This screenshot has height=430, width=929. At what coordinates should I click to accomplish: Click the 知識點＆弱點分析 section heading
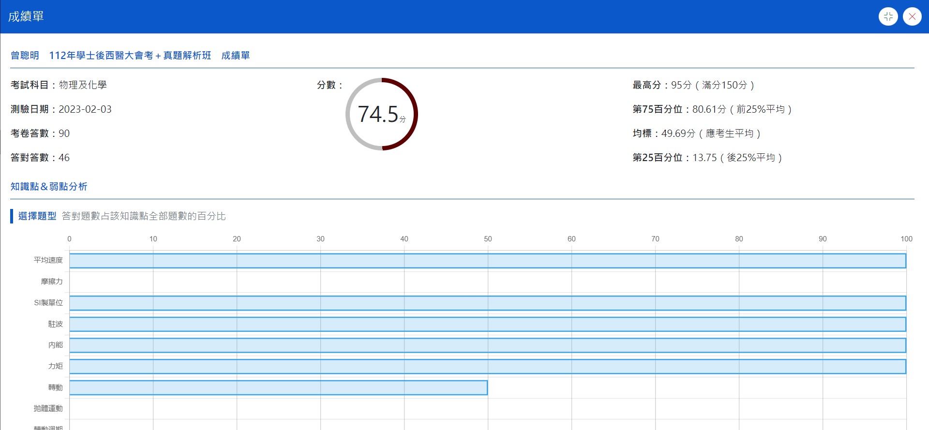49,187
